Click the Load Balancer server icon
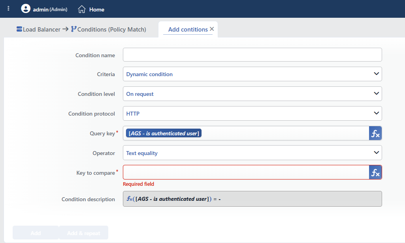The image size is (405, 243). coord(19,29)
